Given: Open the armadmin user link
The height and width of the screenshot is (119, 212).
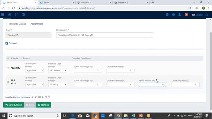Looking at the screenshot, I should point(22,97).
